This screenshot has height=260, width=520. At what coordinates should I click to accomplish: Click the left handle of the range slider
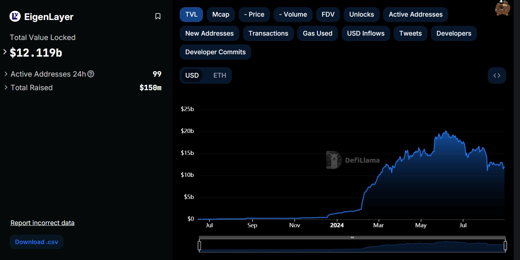point(199,245)
